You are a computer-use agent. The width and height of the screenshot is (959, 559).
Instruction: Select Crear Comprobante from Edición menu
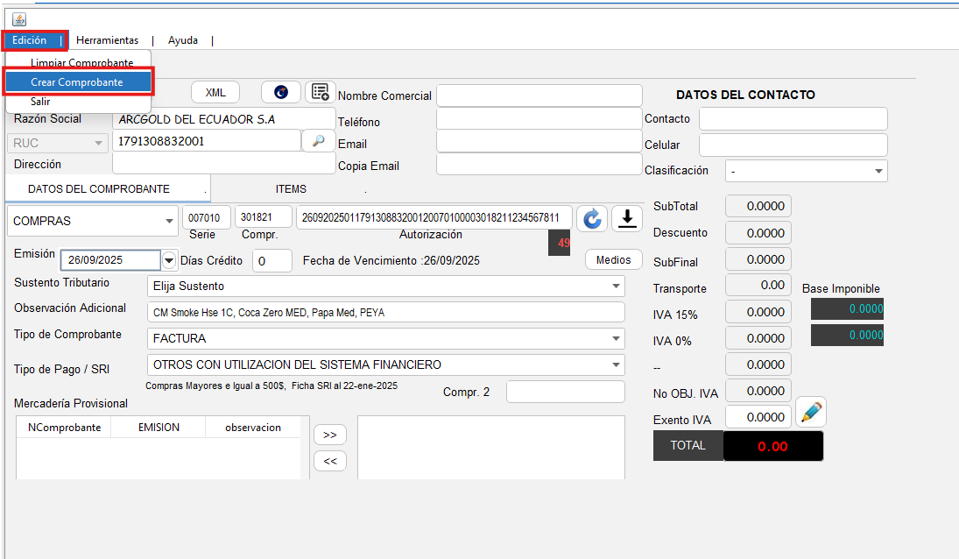point(78,81)
